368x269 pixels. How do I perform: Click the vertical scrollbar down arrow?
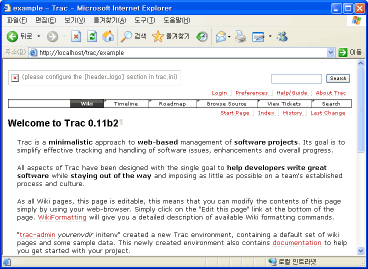[x=361, y=251]
